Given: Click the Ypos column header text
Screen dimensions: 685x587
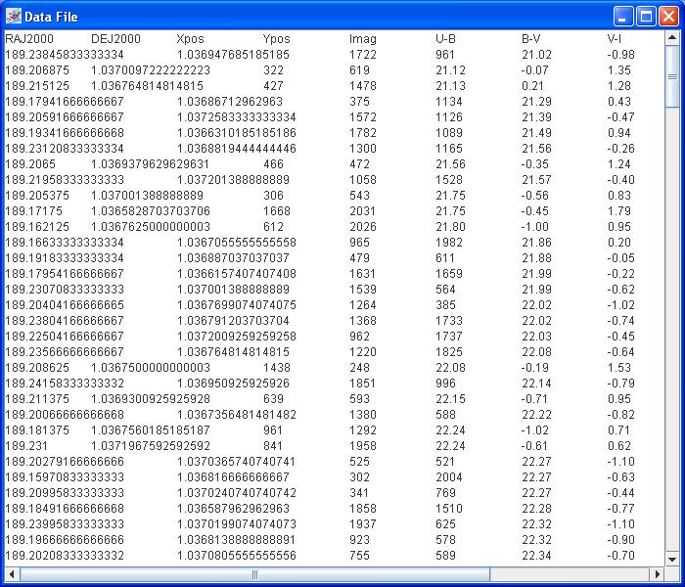Looking at the screenshot, I should tap(277, 39).
